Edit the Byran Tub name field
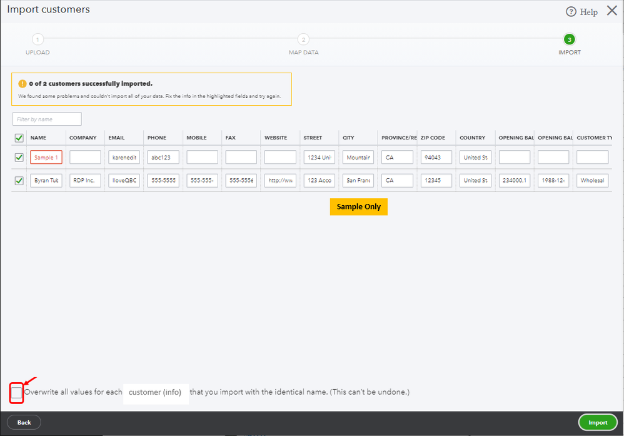624x436 pixels. pos(46,180)
